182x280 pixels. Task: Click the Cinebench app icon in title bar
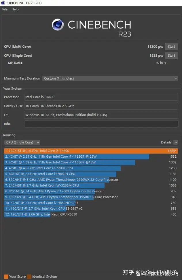click(x=3, y=3)
